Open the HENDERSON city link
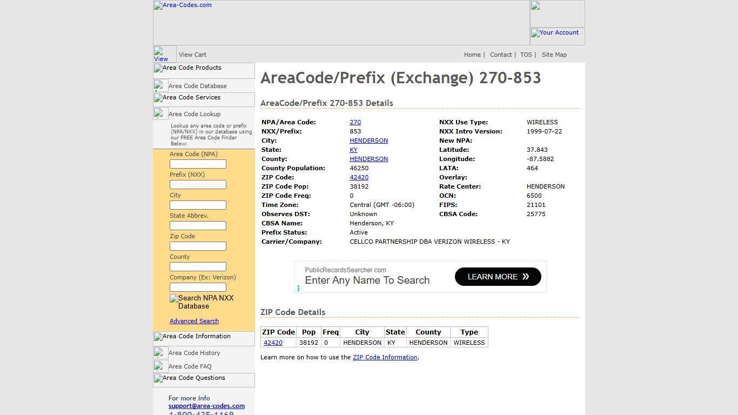Viewport: 738px width, 415px height. [368, 140]
